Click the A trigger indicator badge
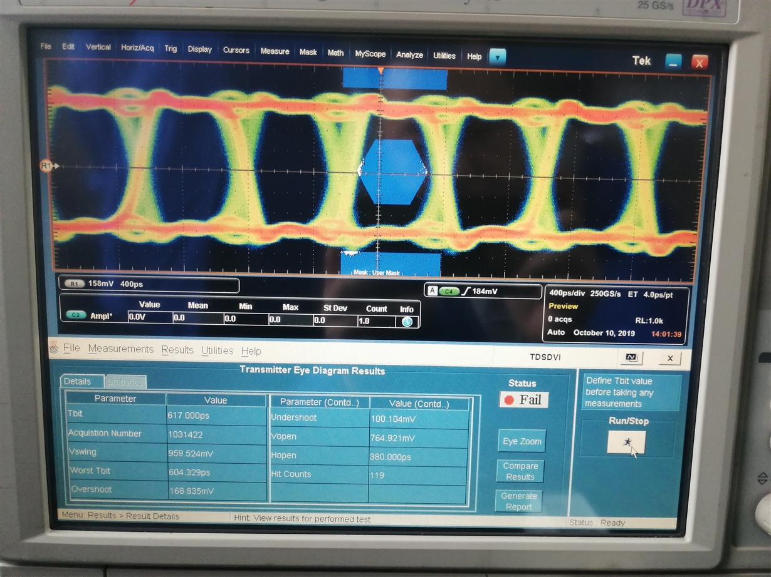Viewport: 771px width, 577px height. [431, 290]
